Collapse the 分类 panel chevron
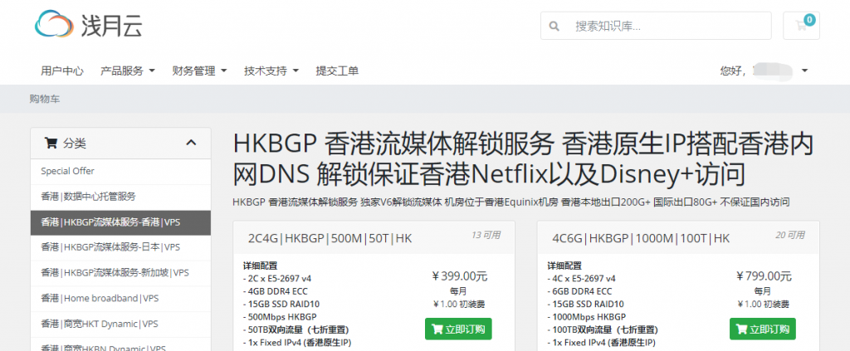Viewport: 850px width, 351px height. point(192,143)
